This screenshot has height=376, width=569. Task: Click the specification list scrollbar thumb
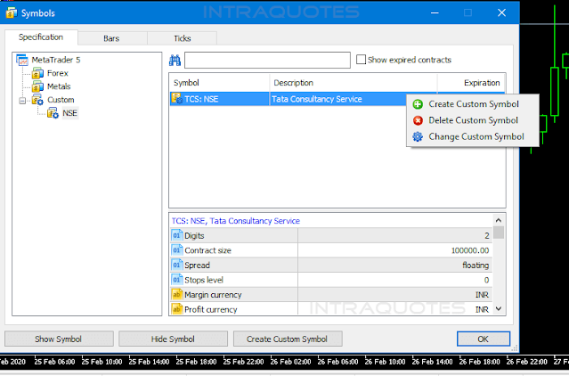click(499, 233)
